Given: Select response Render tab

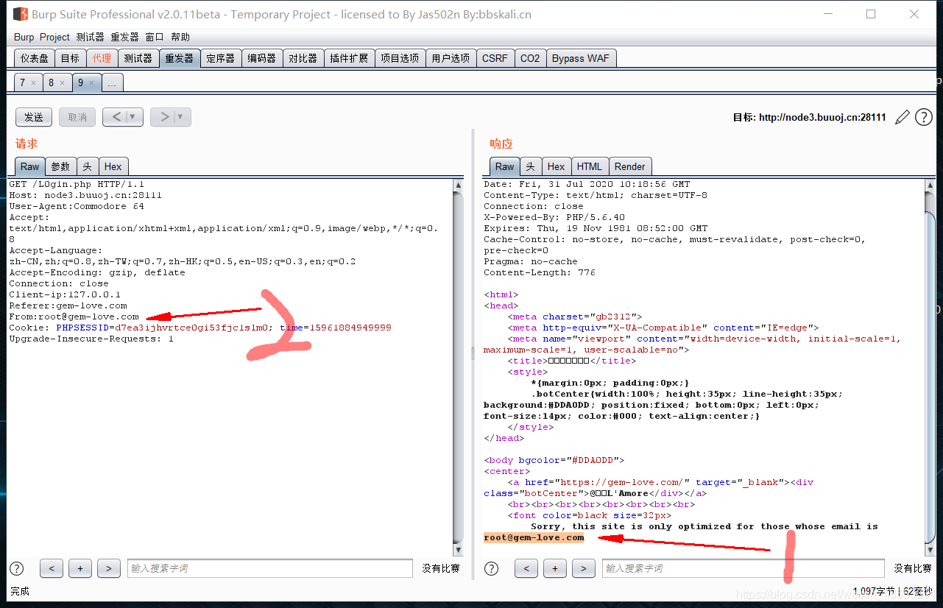Looking at the screenshot, I should (630, 166).
